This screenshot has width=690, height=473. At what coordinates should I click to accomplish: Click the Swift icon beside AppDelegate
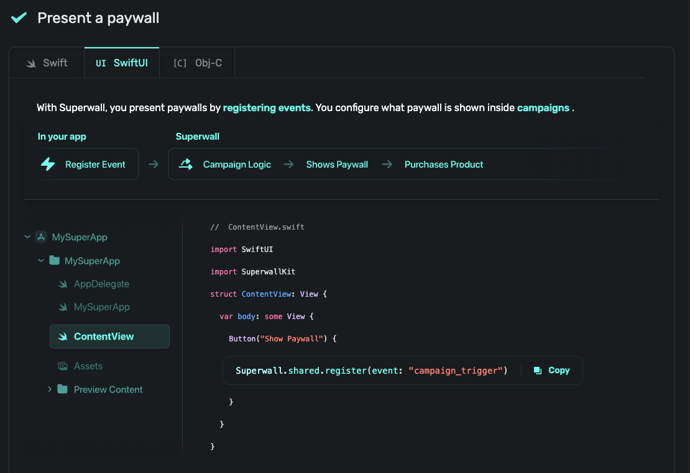point(63,284)
